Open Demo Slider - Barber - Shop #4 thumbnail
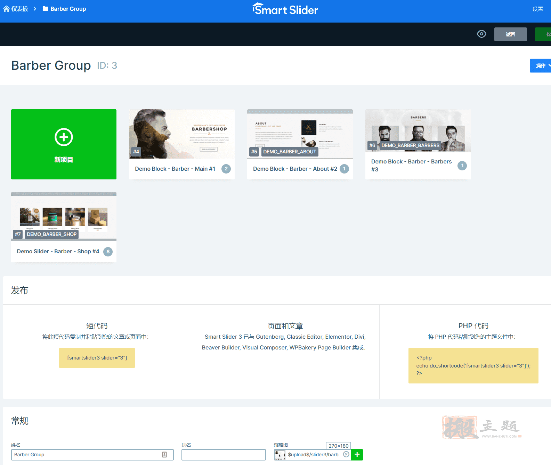Viewport: 551px width, 465px height. pos(64,217)
